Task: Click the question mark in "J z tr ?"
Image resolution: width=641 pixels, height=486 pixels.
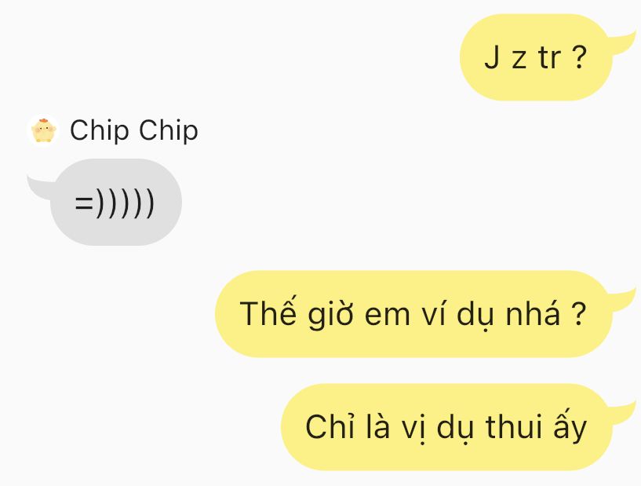Action: coord(580,57)
